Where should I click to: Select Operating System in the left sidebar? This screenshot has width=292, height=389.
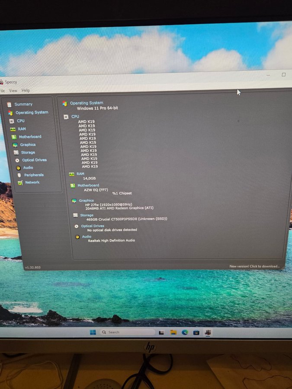coord(32,112)
